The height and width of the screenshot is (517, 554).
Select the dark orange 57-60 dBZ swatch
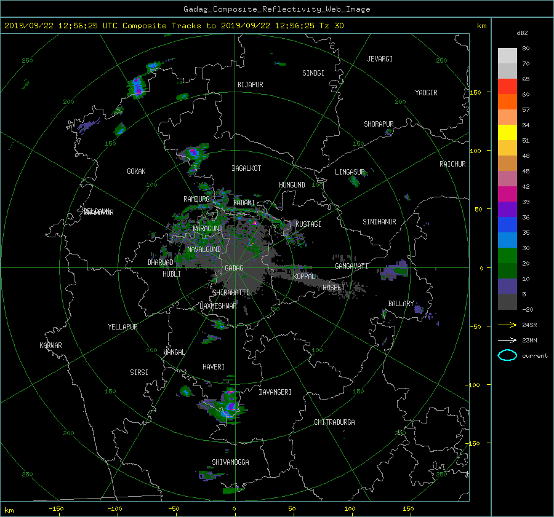[x=507, y=102]
